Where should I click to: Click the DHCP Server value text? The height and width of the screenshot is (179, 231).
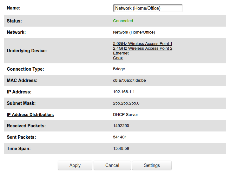tap(125, 115)
